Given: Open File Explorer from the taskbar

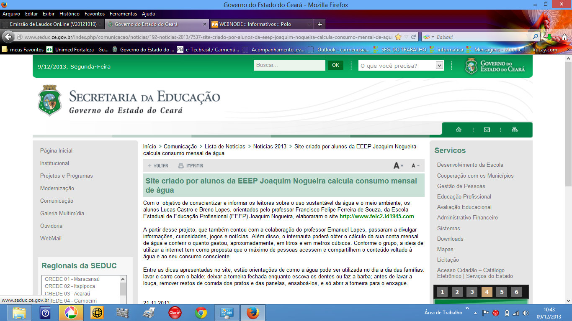Looking at the screenshot, I should pyautogui.click(x=19, y=313).
